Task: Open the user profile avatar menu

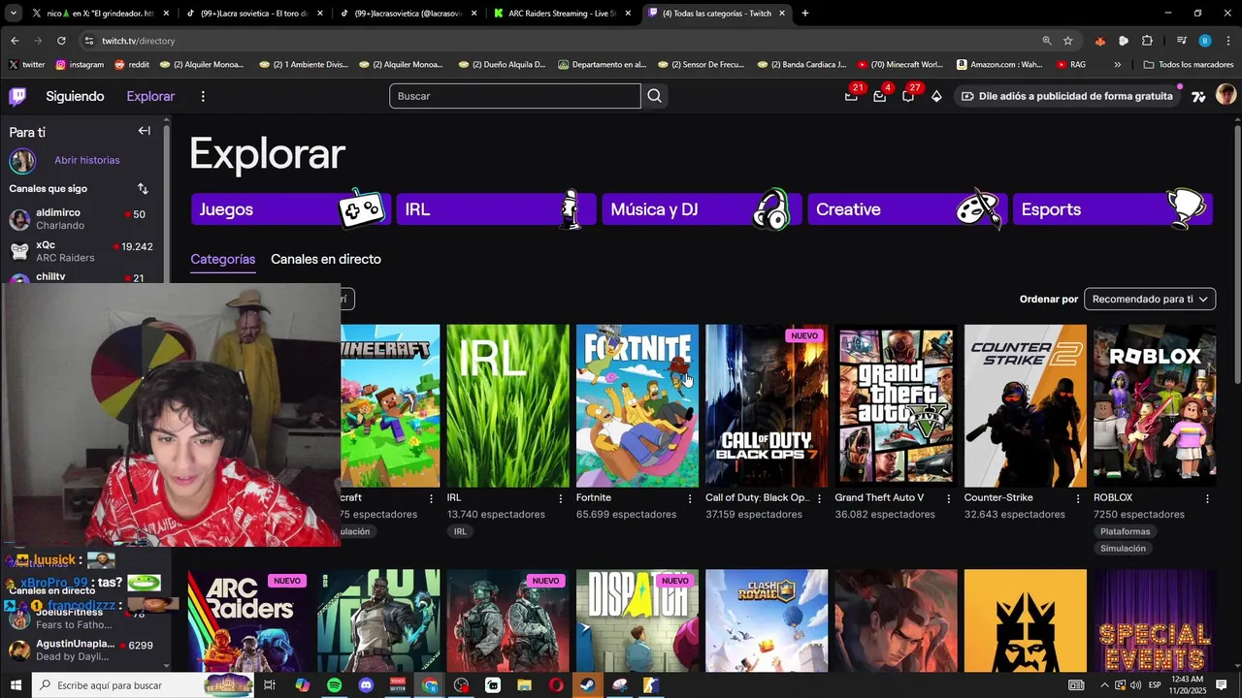Action: 1226,95
